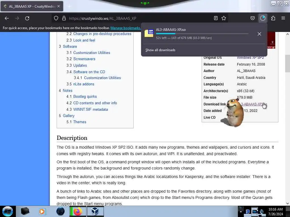
Task: Open the shield tracking protection icon
Action: (56, 18)
